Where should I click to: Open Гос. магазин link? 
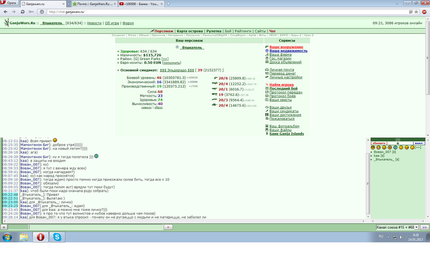click(x=280, y=58)
